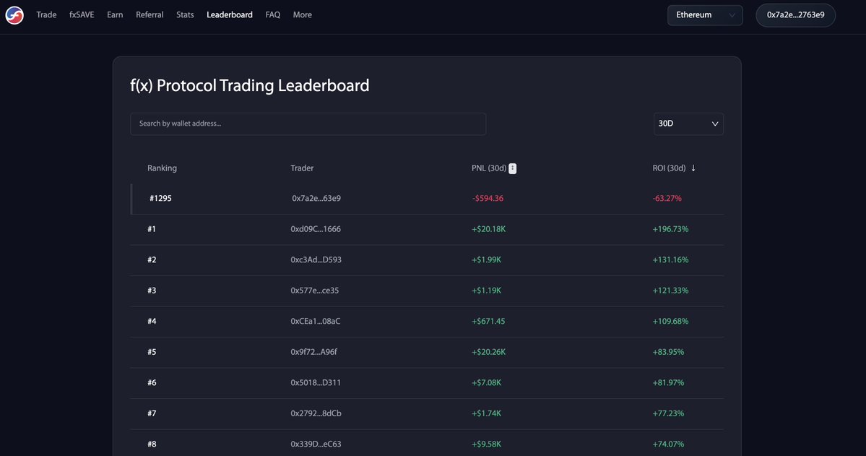Screen dimensions: 866x456
Task: Click the +196.73% ROI value
Action: tap(670, 229)
